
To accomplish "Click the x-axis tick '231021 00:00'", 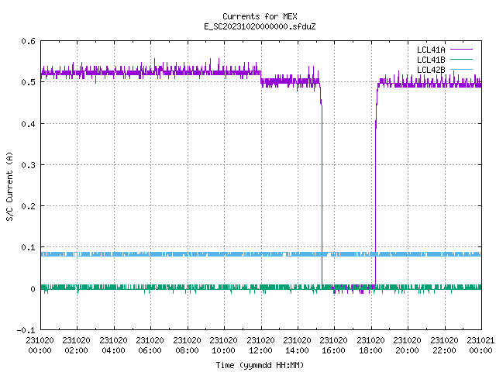I will click(x=480, y=346).
